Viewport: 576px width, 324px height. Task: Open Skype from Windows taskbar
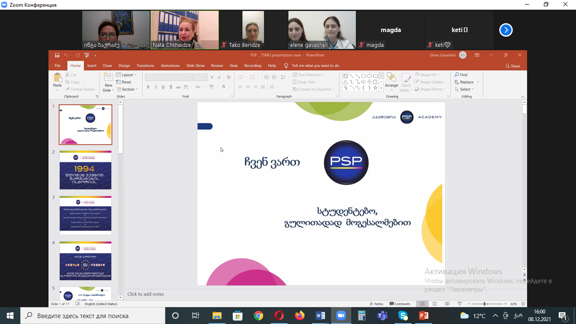pyautogui.click(x=403, y=316)
